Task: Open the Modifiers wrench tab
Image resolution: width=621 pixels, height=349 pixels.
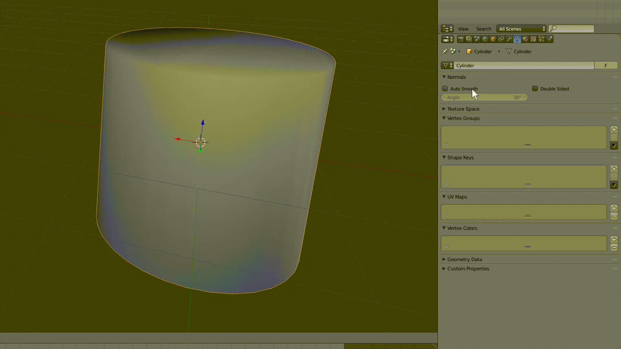Action: (x=509, y=39)
